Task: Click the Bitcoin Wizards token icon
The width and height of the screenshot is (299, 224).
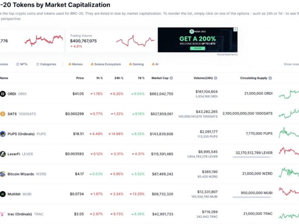Action: pos(3,174)
